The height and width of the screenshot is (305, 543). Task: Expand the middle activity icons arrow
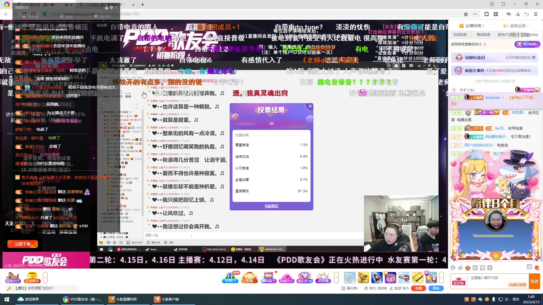tap(336, 278)
